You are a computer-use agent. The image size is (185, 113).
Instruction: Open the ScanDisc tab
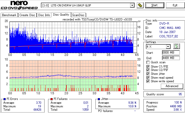click(78, 15)
